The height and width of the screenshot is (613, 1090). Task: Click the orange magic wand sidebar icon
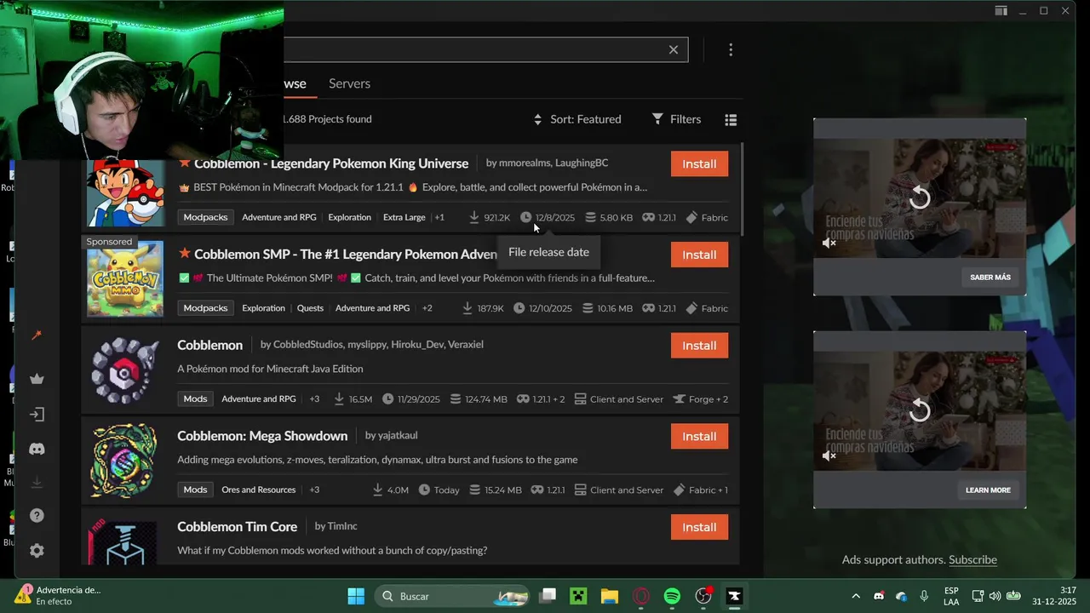37,335
